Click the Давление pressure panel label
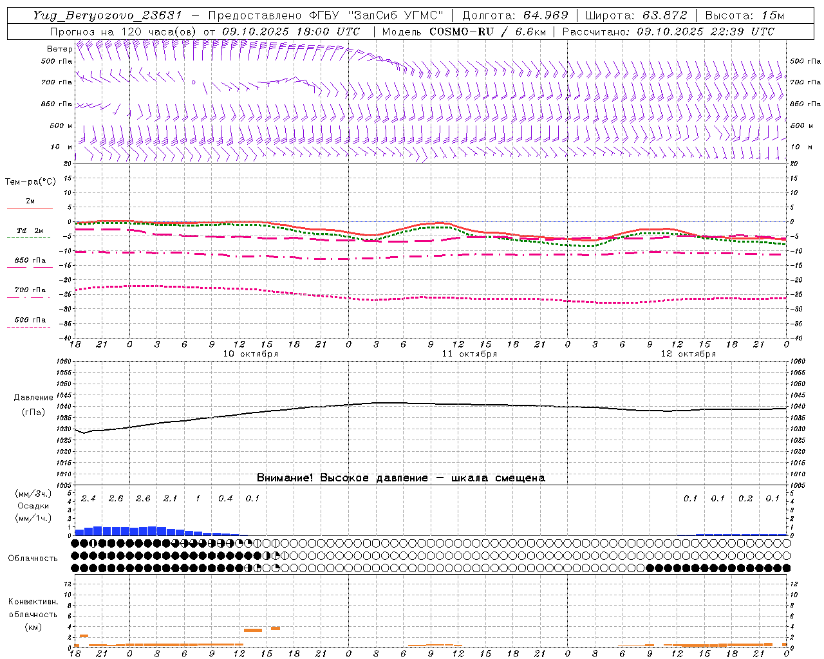824x659 pixels. 33,398
